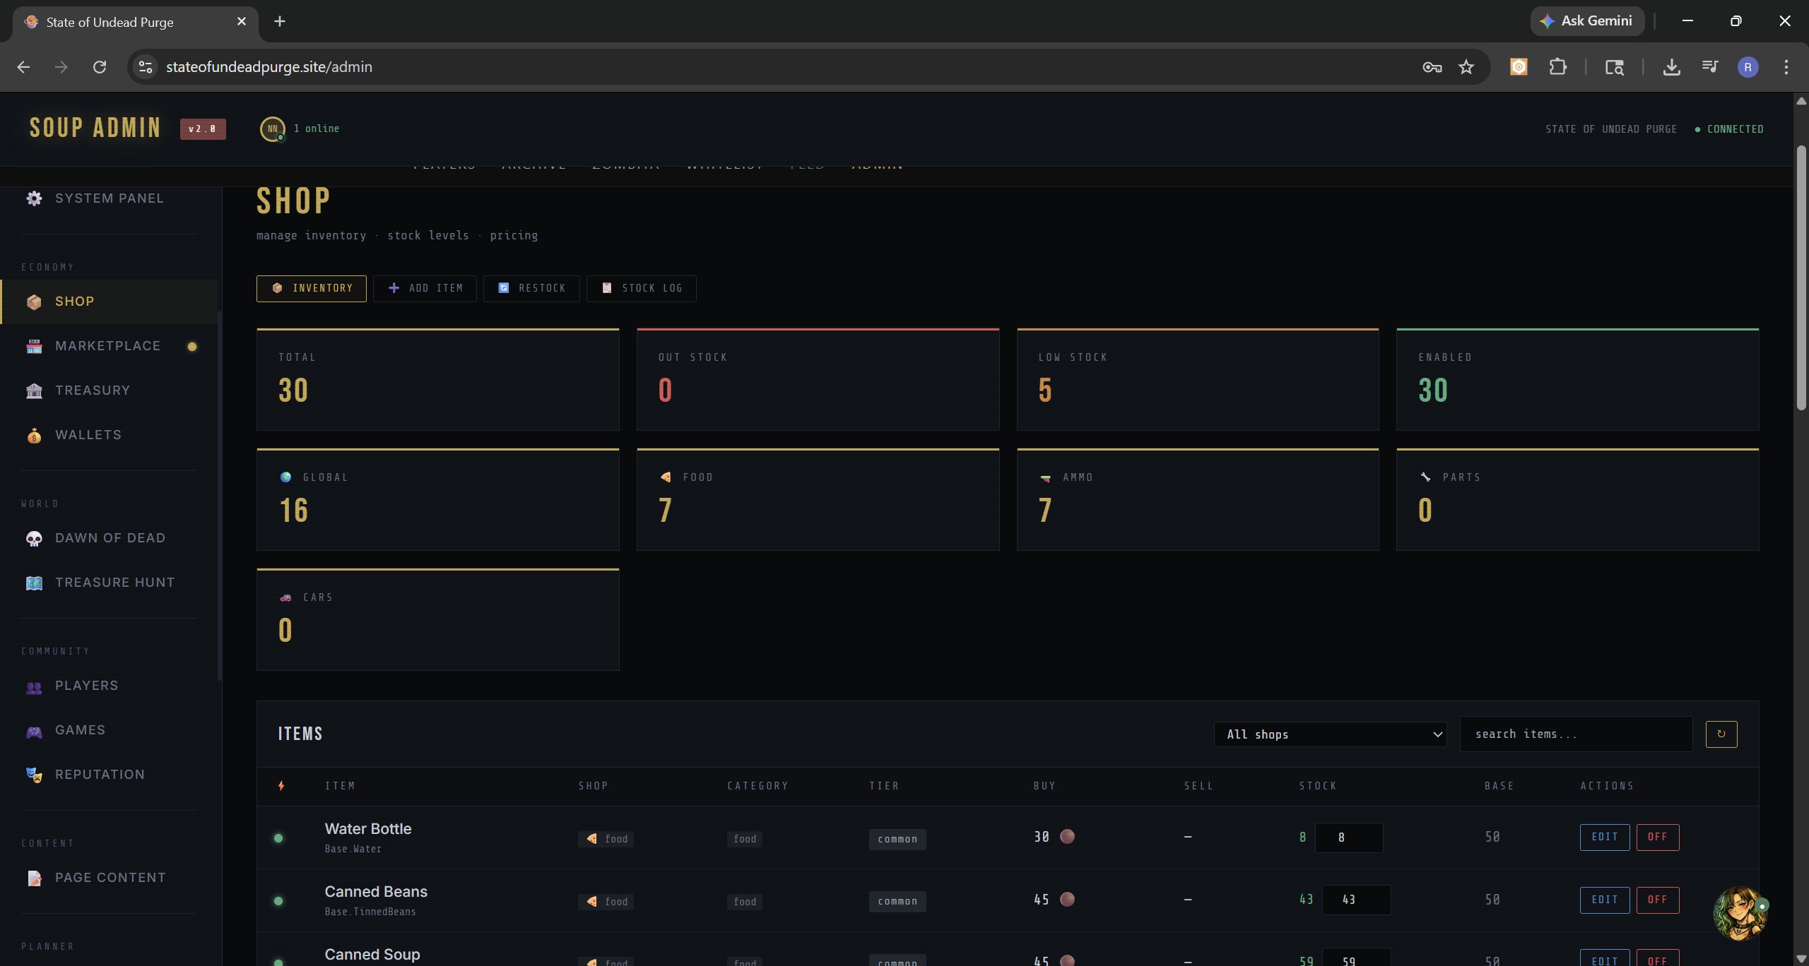Click the Marketplace storefront icon

pos(34,347)
